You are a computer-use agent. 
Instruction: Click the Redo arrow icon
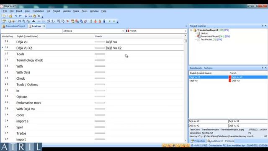tap(21, 16)
